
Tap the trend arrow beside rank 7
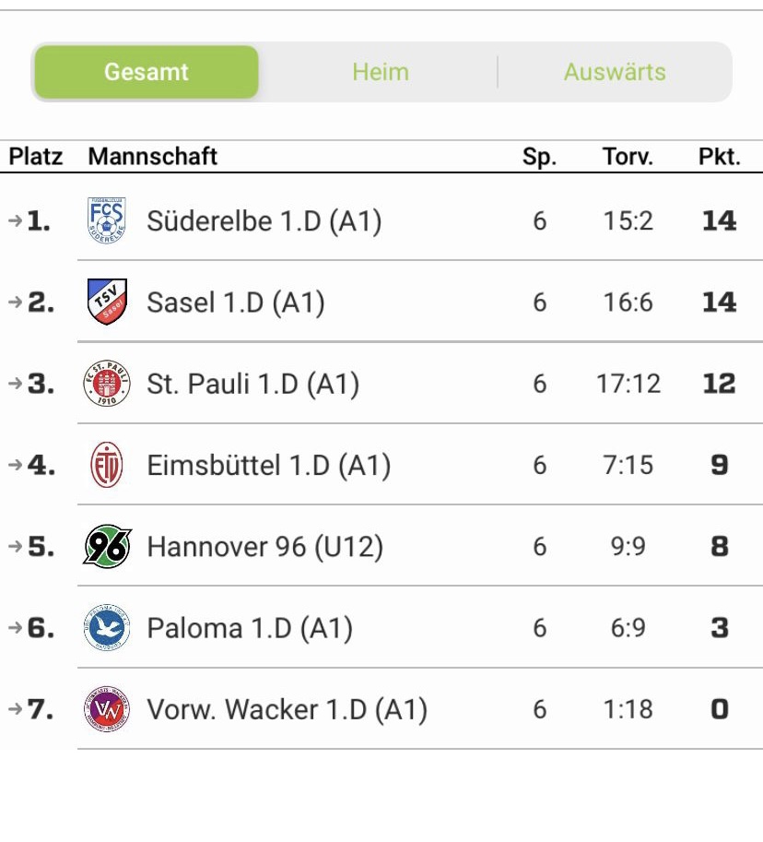tap(16, 709)
